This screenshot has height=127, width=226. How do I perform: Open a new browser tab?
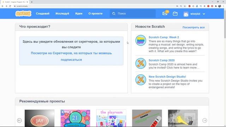(32, 2)
